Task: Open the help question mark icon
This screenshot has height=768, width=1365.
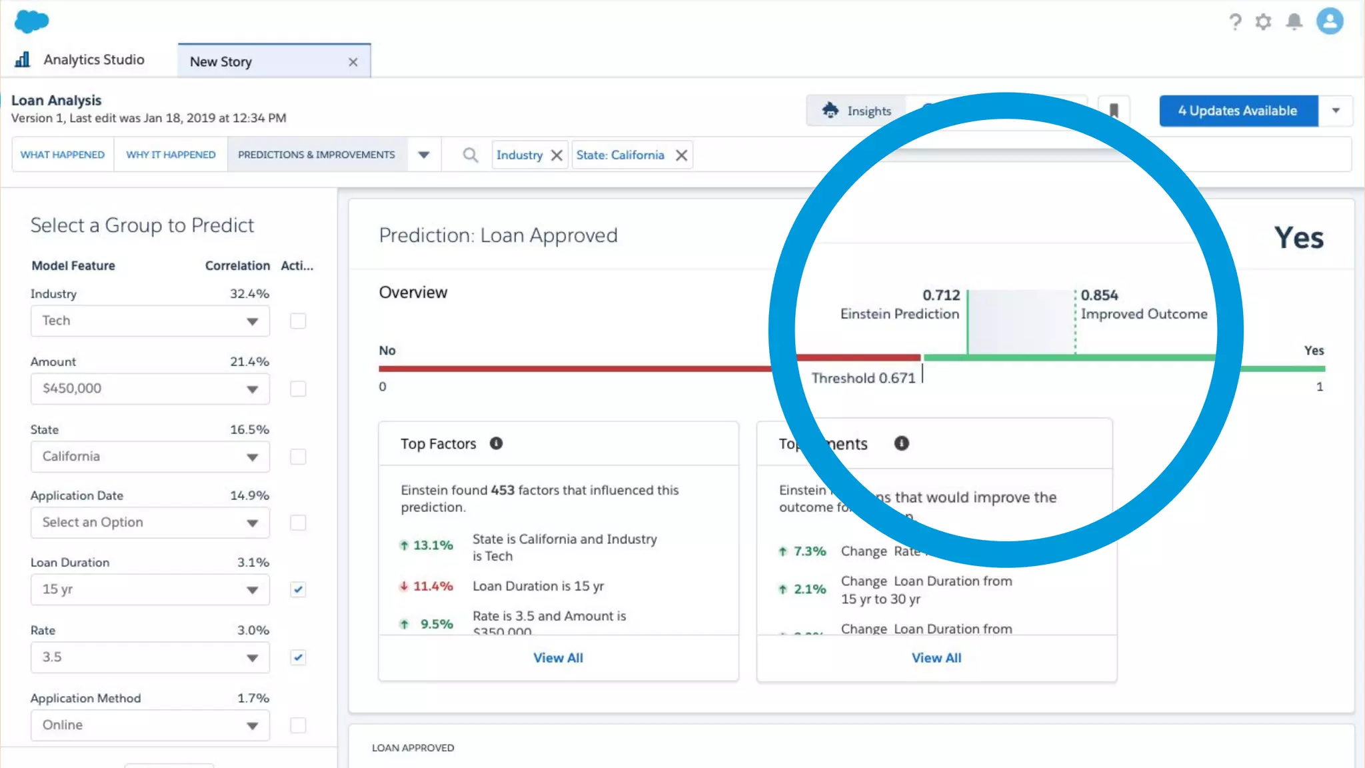Action: (x=1235, y=22)
